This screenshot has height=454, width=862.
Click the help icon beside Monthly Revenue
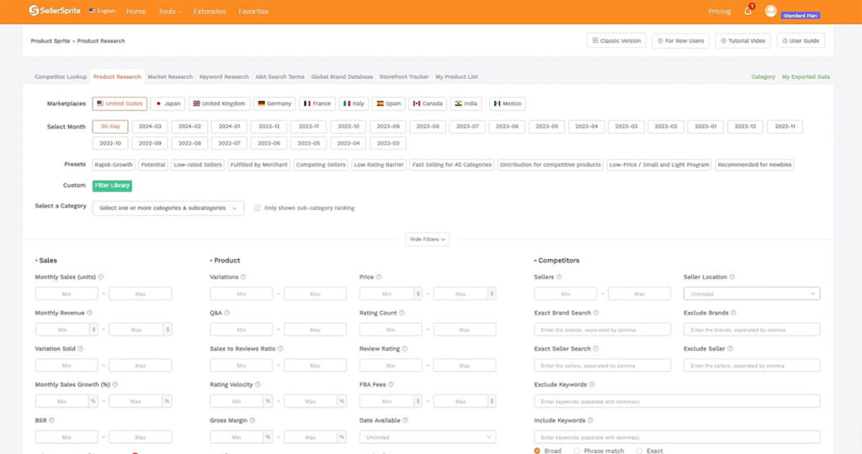(89, 313)
